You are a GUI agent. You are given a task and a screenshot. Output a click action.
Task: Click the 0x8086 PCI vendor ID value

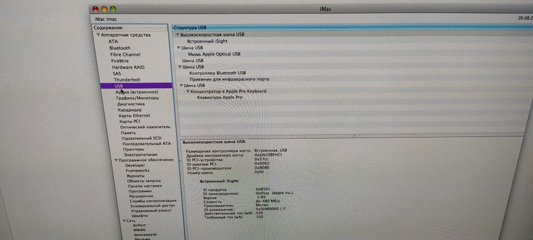262,168
